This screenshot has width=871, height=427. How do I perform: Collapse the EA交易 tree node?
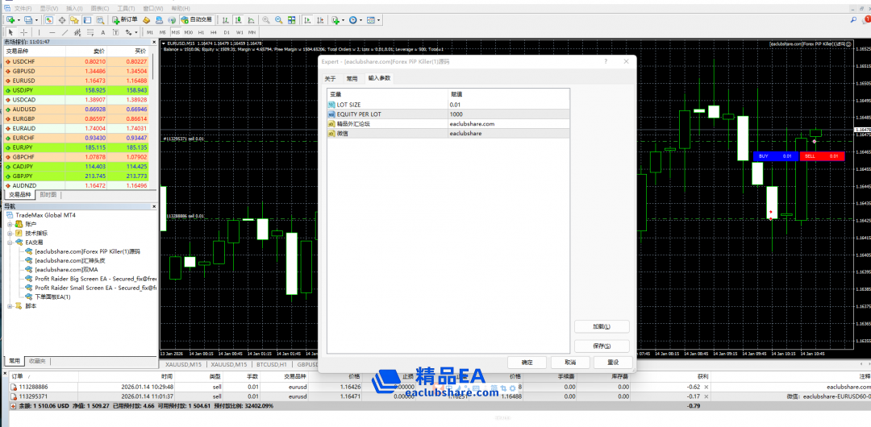[x=10, y=242]
